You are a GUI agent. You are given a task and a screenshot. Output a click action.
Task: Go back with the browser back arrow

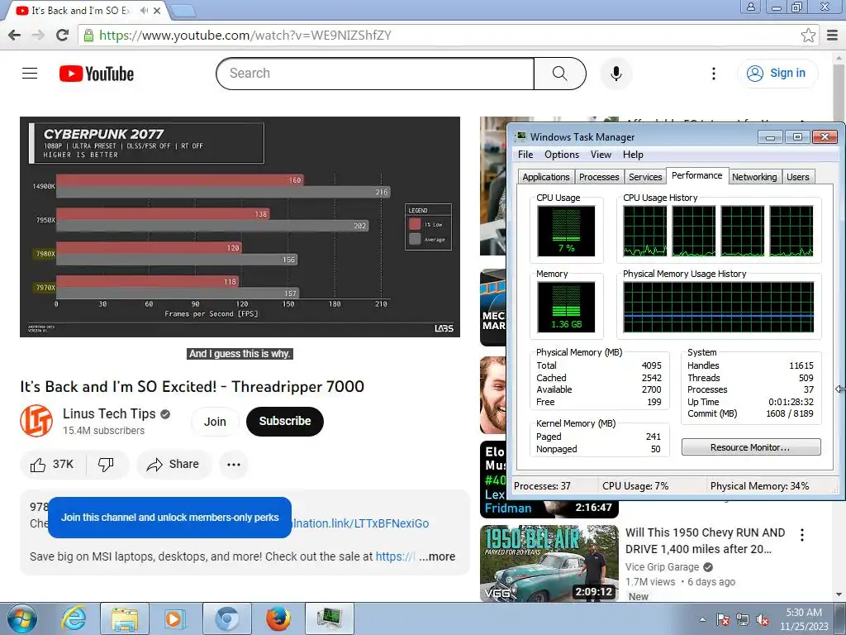(14, 35)
